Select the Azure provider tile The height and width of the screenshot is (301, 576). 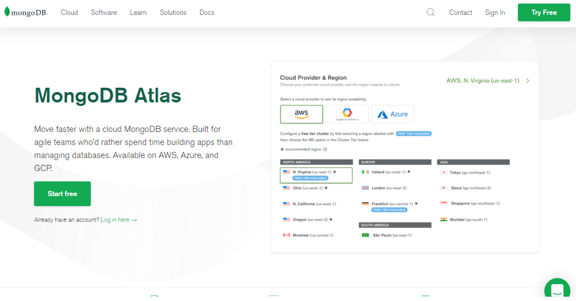coord(393,114)
